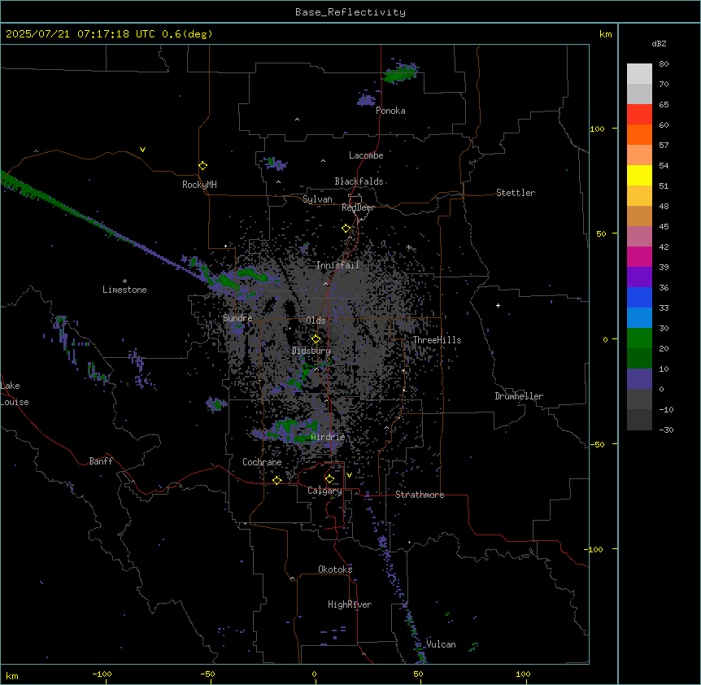This screenshot has height=685, width=701.
Task: Click the white plus marker north of Drumheller
Action: click(x=498, y=305)
